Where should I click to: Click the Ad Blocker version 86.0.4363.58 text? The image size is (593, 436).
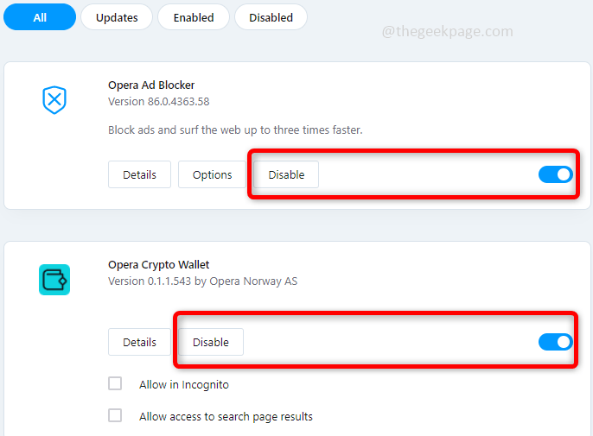159,102
